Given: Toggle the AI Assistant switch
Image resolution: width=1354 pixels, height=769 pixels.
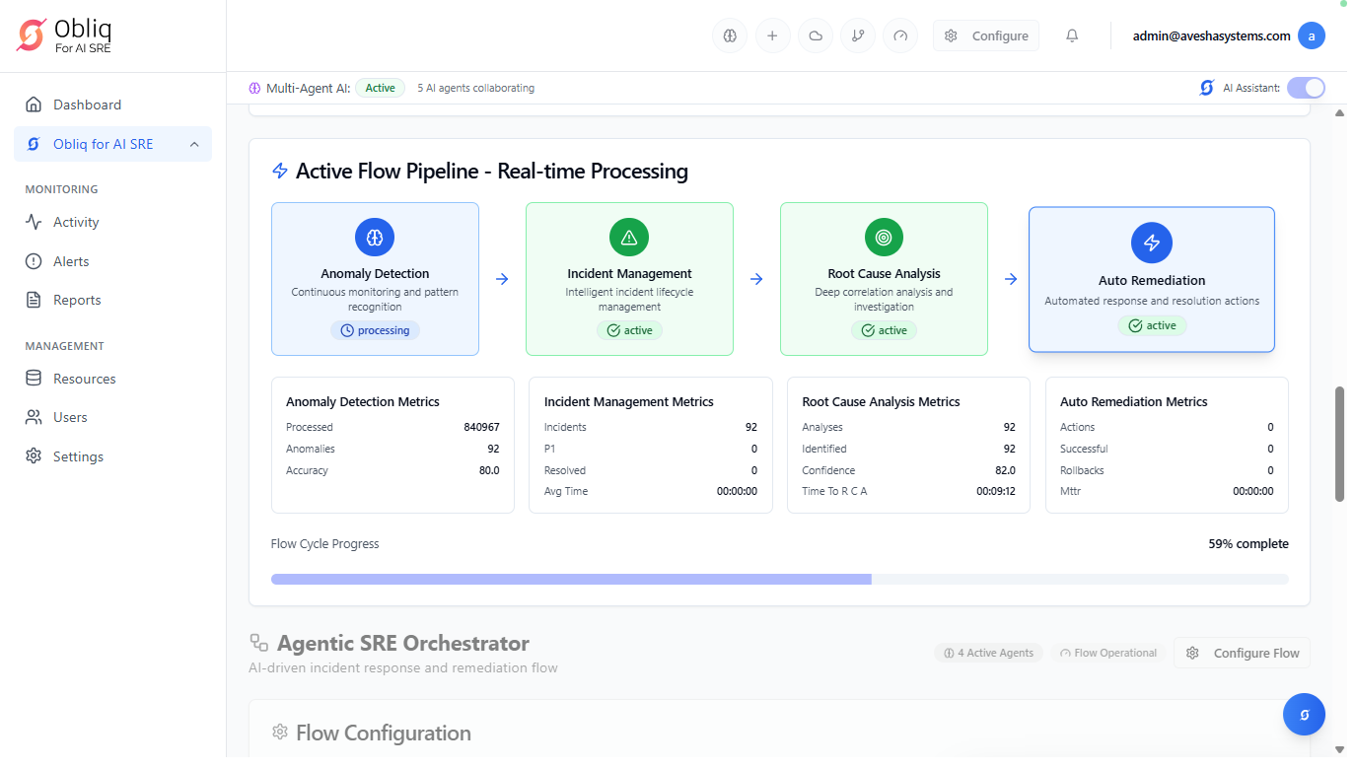Looking at the screenshot, I should pyautogui.click(x=1306, y=88).
